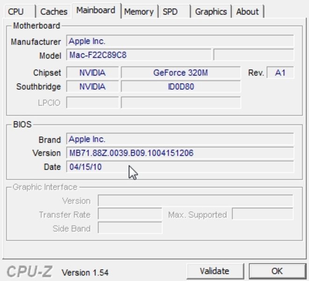Click the Manufacturer label
The width and height of the screenshot is (309, 281).
[x=36, y=42]
